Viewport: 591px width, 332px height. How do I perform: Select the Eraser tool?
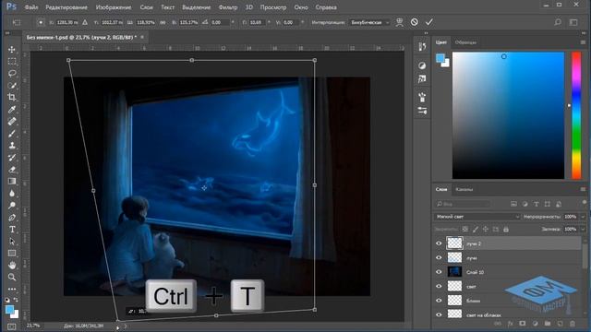pos(12,170)
